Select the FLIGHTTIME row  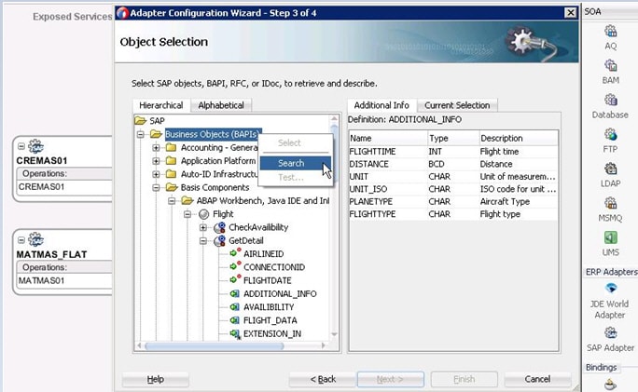point(453,152)
